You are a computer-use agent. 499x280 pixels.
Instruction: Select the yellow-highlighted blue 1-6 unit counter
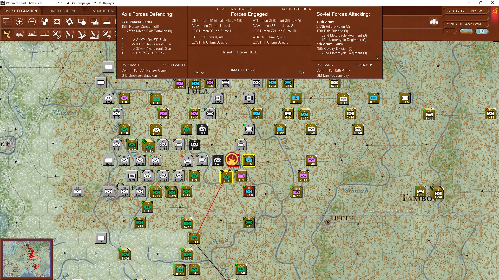[x=249, y=160]
